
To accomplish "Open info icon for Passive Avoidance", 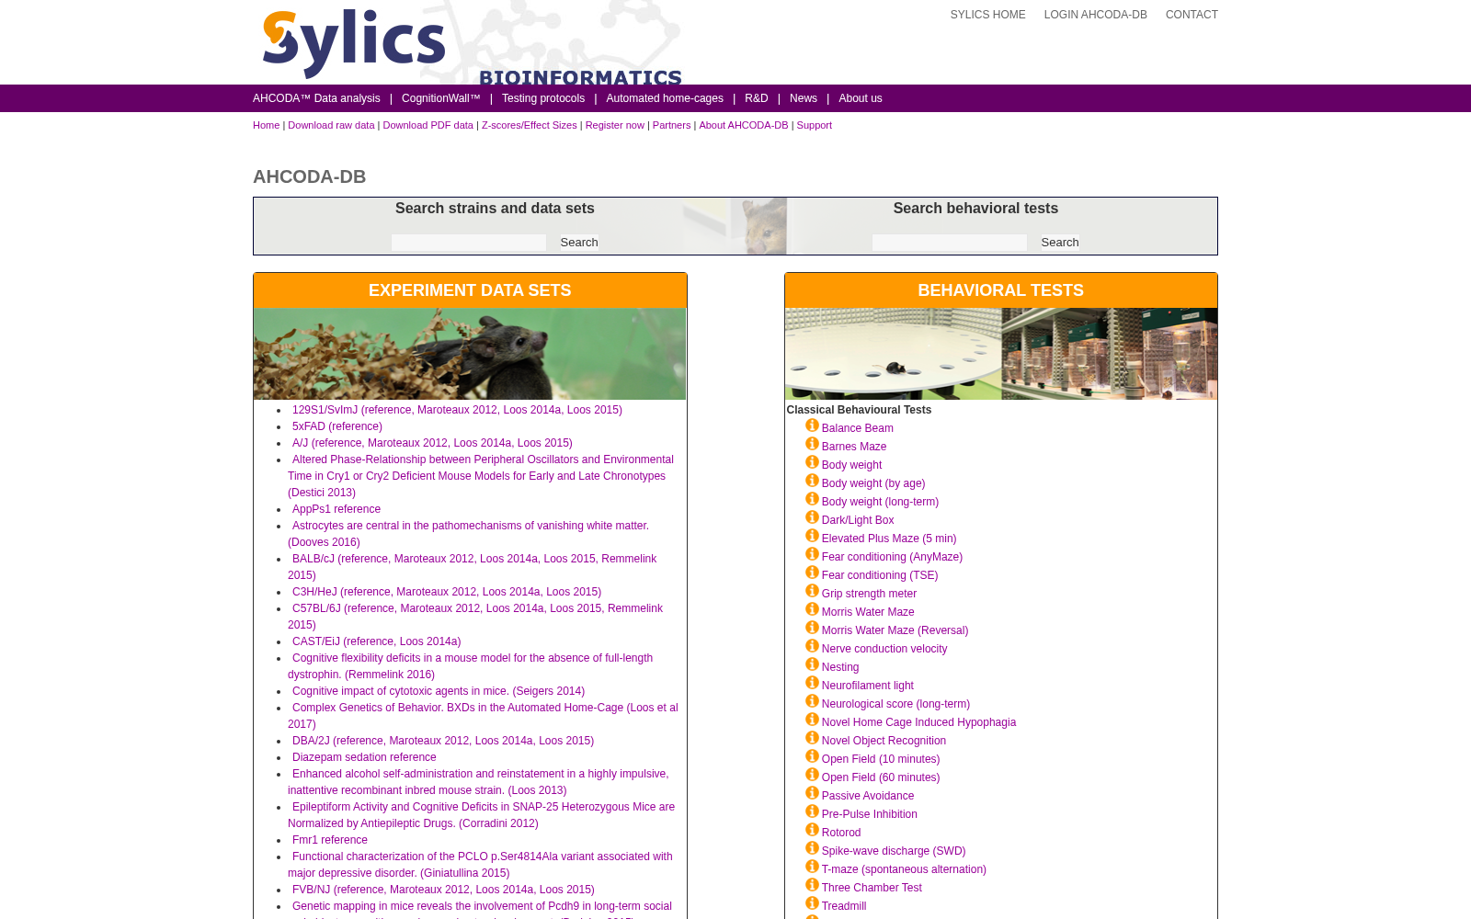I will click(x=812, y=793).
